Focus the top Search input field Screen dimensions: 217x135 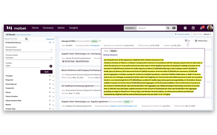point(151,28)
